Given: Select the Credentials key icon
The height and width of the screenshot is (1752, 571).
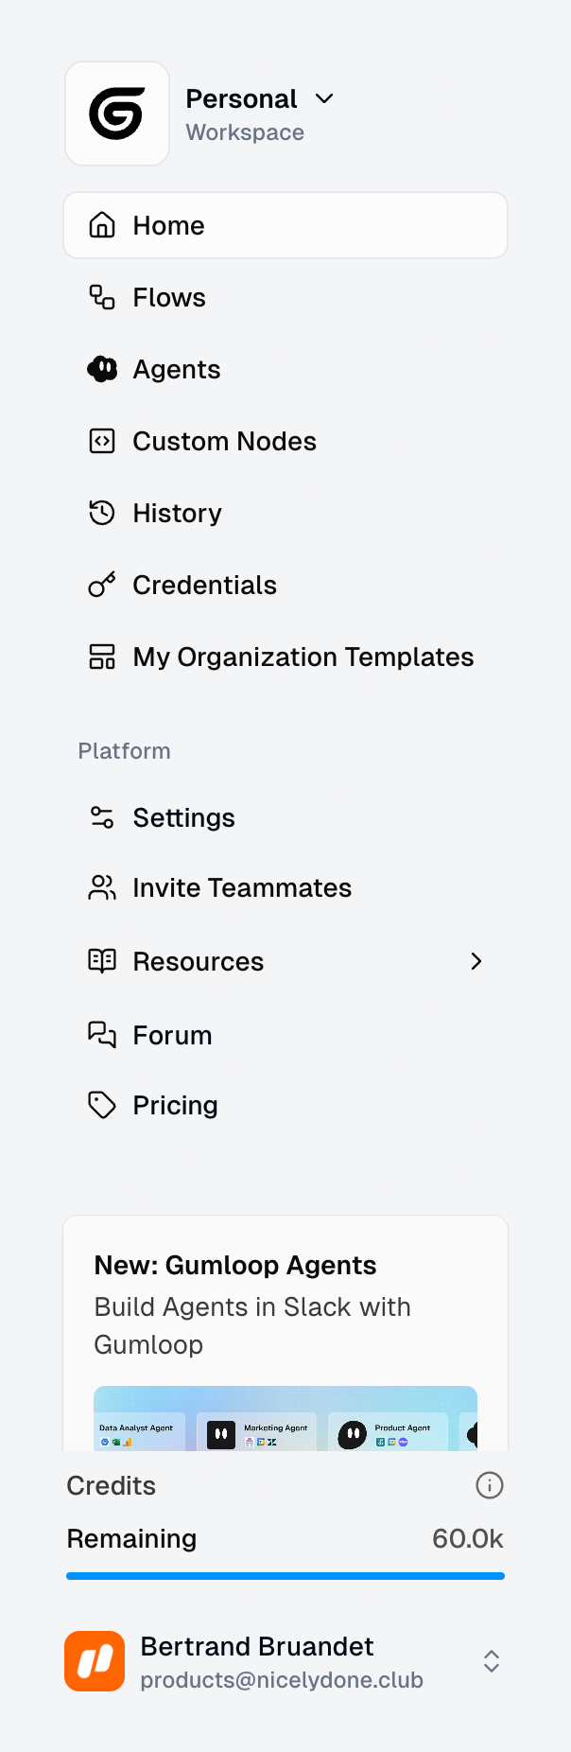Looking at the screenshot, I should click(102, 585).
